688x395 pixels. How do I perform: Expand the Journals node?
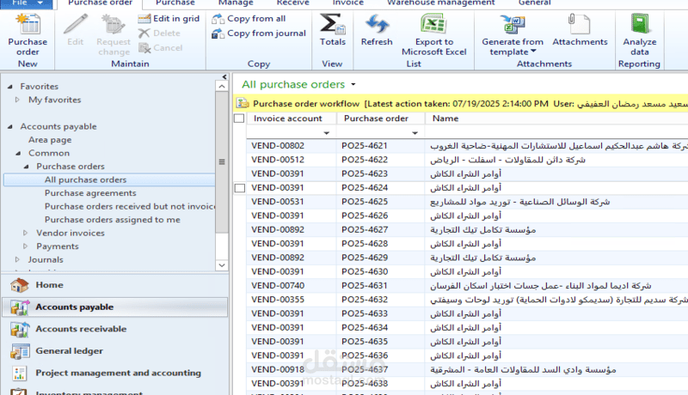[17, 259]
